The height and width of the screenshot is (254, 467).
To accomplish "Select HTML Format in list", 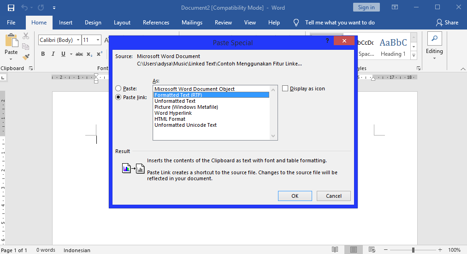I will [x=211, y=119].
